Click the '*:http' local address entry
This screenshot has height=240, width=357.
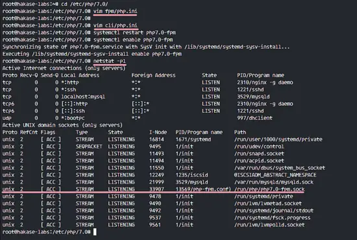[70, 82]
